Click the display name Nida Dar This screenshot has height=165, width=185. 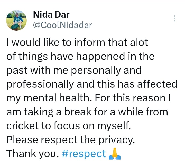click(51, 14)
